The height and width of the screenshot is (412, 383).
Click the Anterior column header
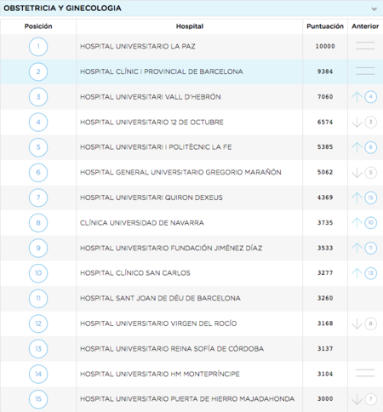(365, 26)
